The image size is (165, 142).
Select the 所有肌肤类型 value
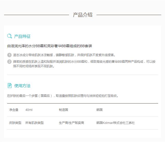pyautogui.click(x=35, y=123)
